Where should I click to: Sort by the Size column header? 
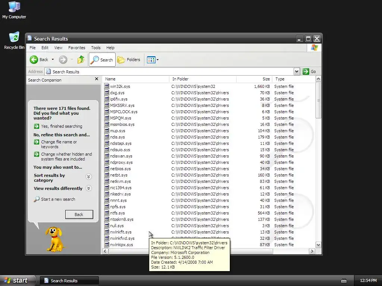(254, 79)
